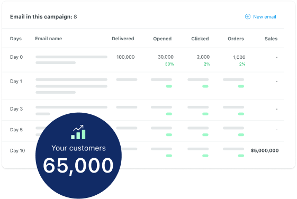Click the $5,000,000 sales amount
Screen dimensions: 297x199
click(x=265, y=150)
